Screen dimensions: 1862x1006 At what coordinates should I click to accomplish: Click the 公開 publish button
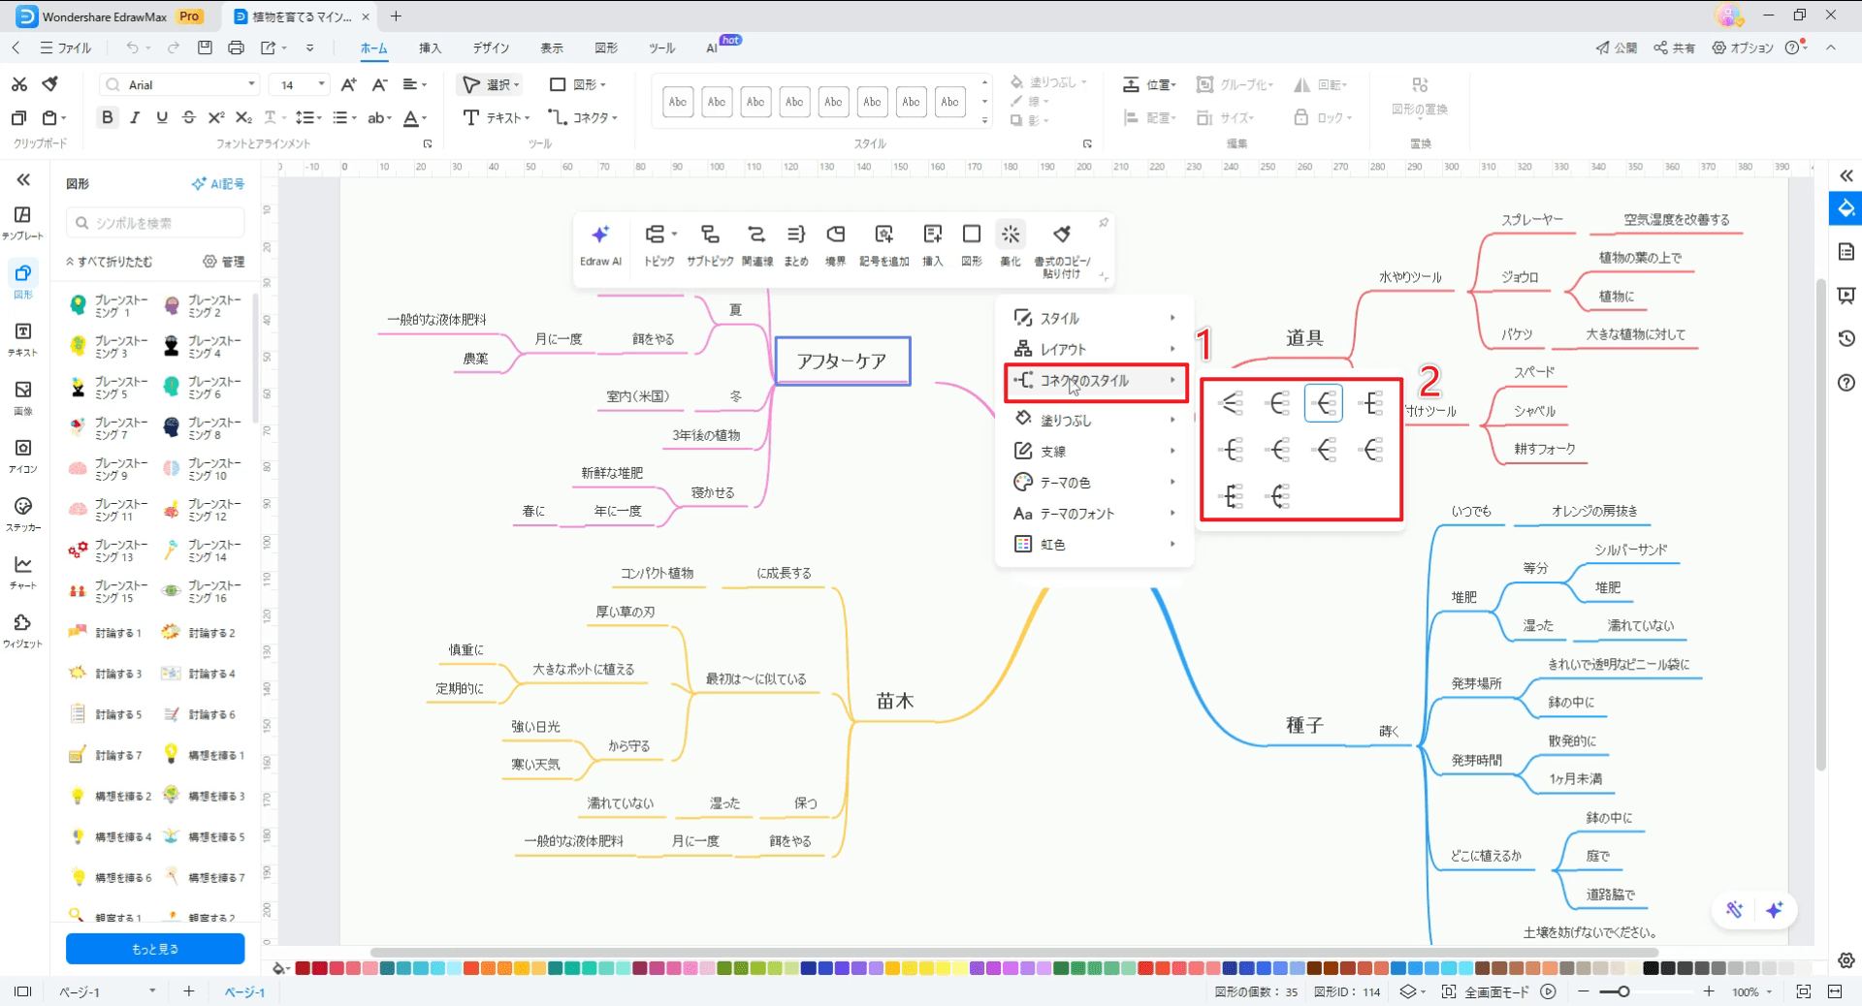[1617, 47]
